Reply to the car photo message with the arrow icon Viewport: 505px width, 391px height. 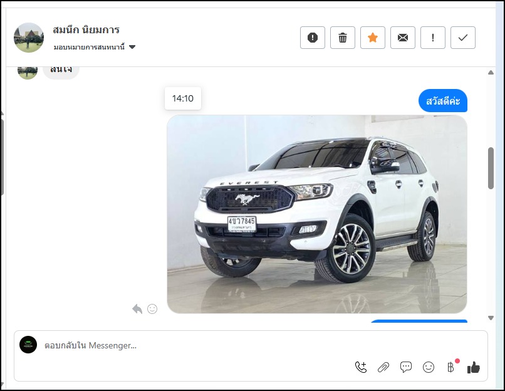pyautogui.click(x=137, y=309)
